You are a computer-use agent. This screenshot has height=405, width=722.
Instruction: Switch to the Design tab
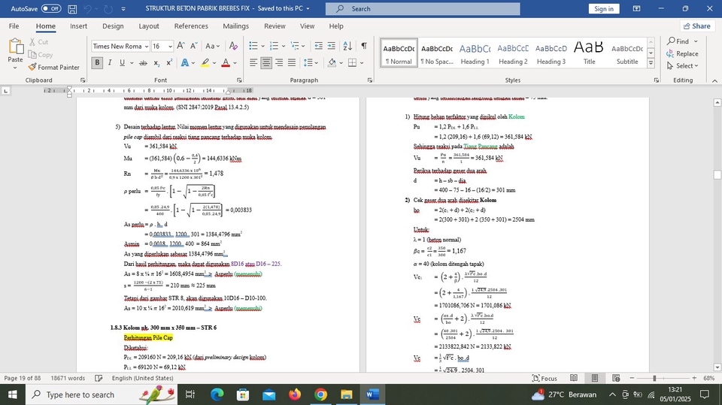113,26
